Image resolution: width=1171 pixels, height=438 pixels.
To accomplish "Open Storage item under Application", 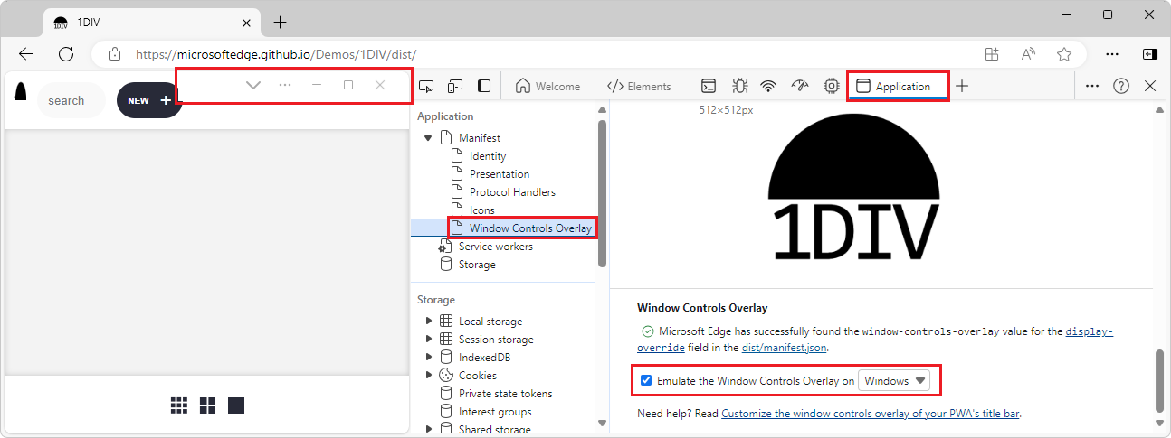I will pos(477,265).
